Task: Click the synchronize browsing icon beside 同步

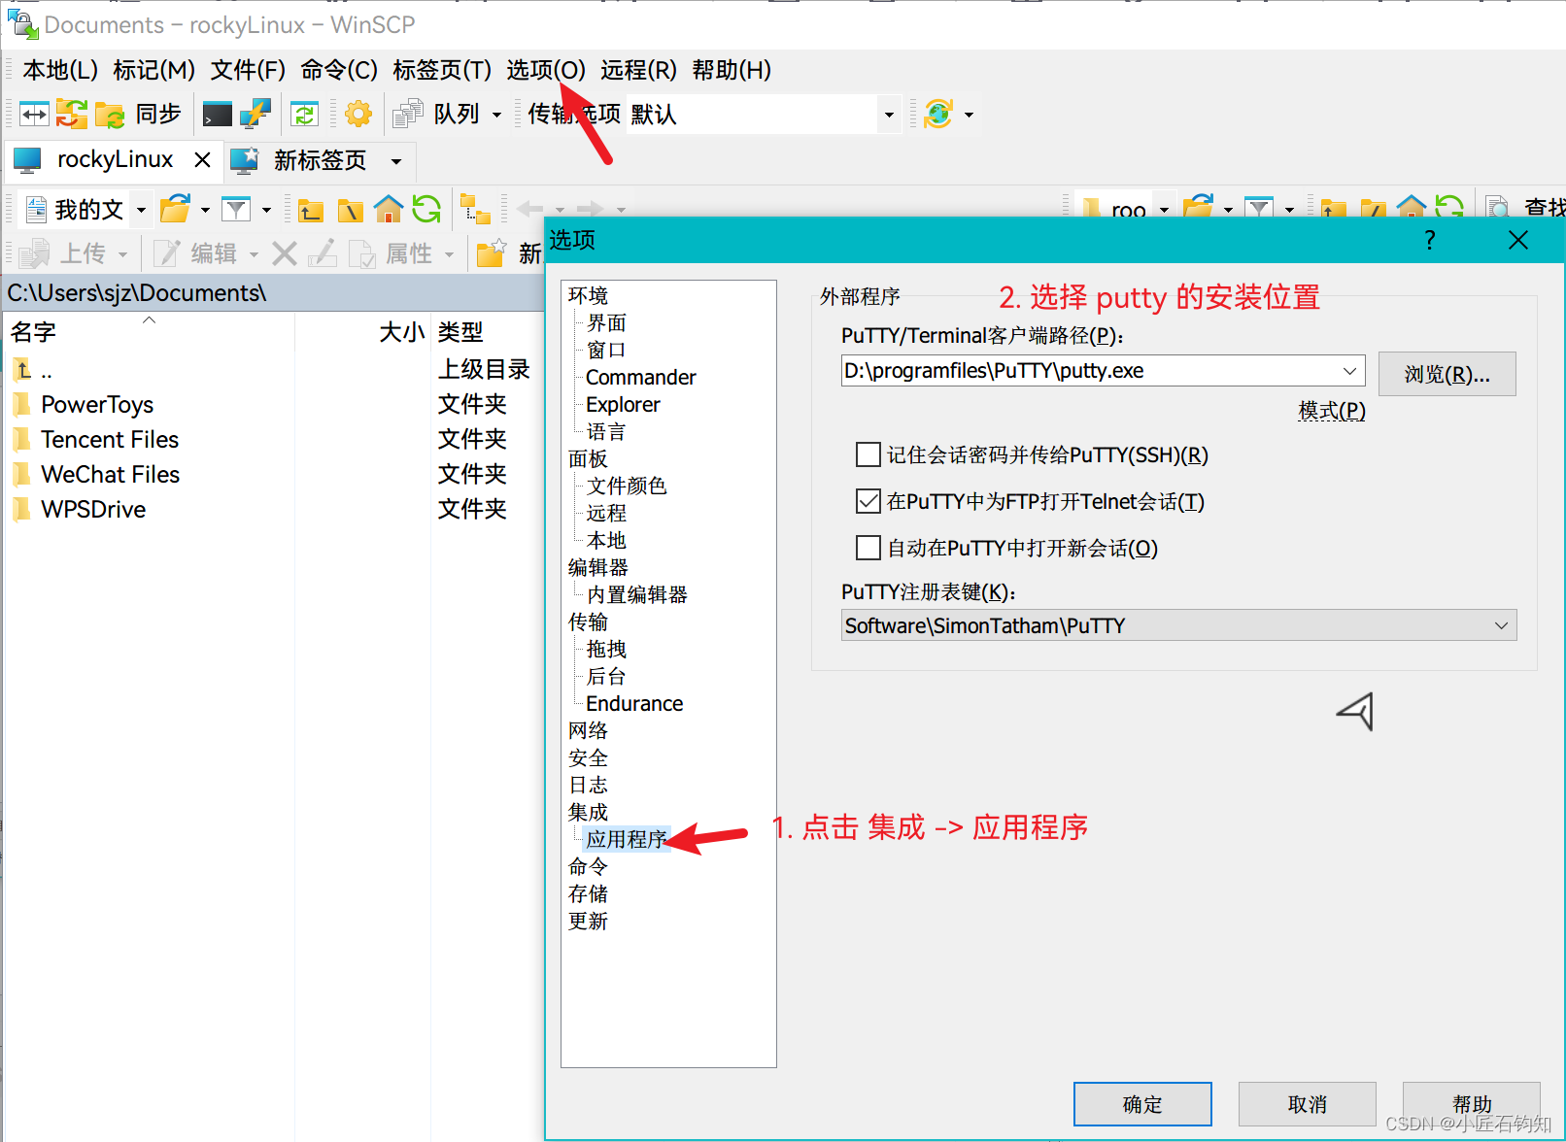Action: (x=71, y=115)
